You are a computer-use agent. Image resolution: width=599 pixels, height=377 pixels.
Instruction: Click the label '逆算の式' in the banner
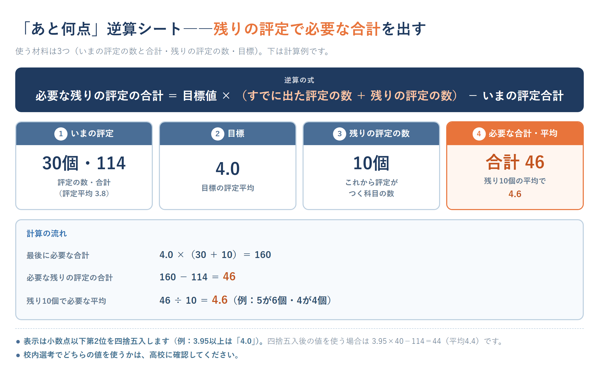click(299, 80)
